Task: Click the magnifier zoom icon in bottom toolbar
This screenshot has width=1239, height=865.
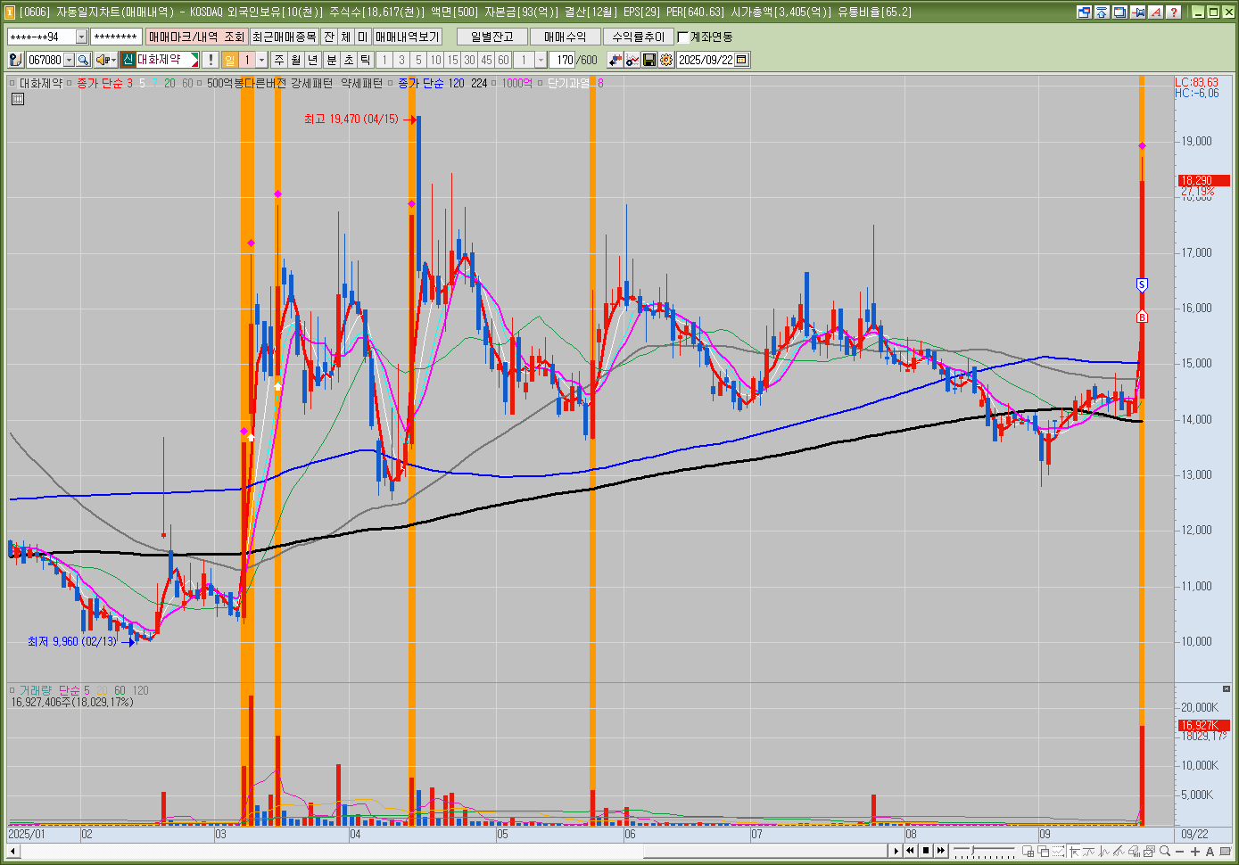Action: [x=1164, y=851]
